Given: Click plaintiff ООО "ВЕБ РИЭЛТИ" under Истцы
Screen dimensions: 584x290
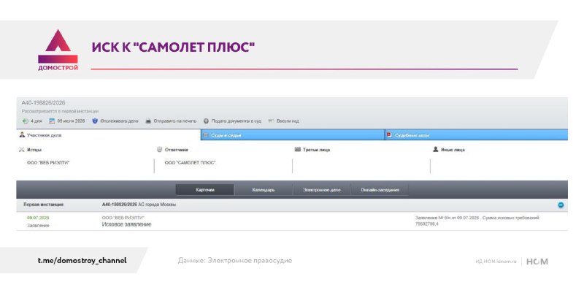Looking at the screenshot, I should [x=48, y=163].
